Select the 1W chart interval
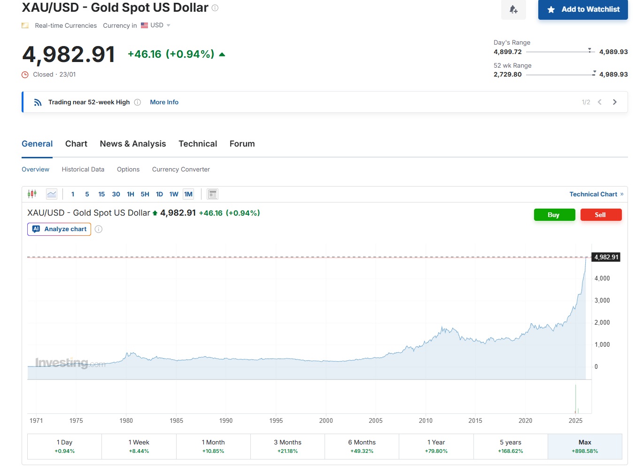Image resolution: width=635 pixels, height=467 pixels. click(174, 194)
